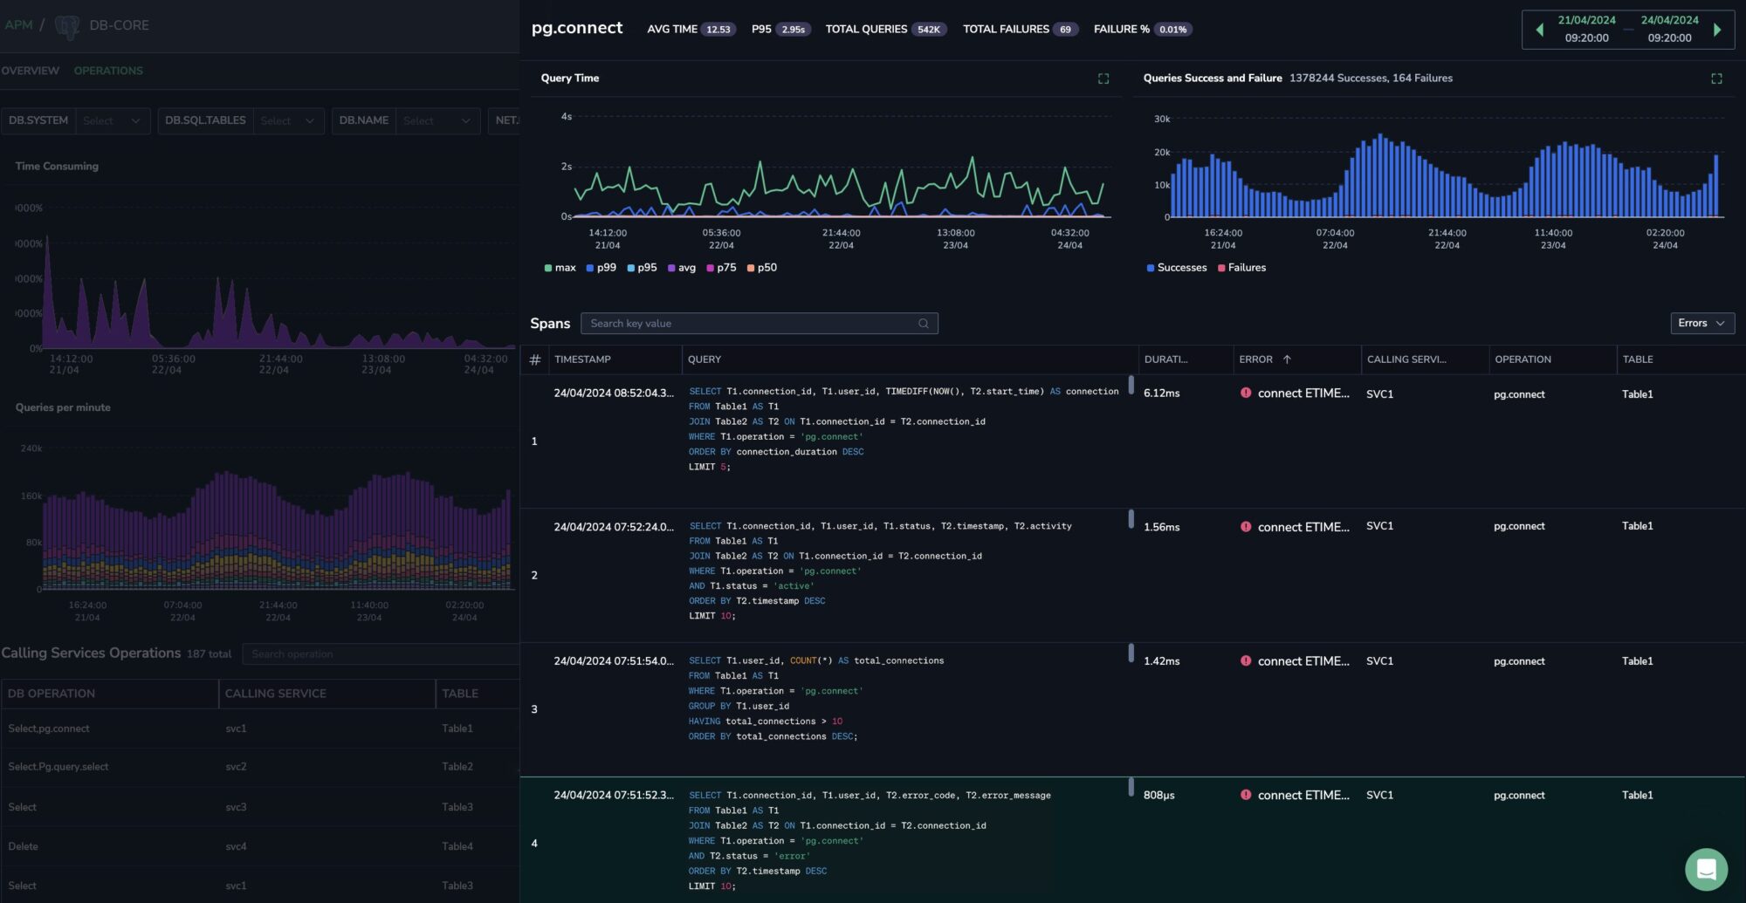Click the search magnifier in Spans search
Screen dimensions: 1746x903
(924, 324)
